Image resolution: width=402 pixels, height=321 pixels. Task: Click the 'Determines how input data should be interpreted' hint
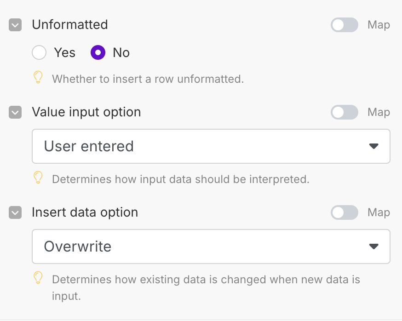(180, 179)
